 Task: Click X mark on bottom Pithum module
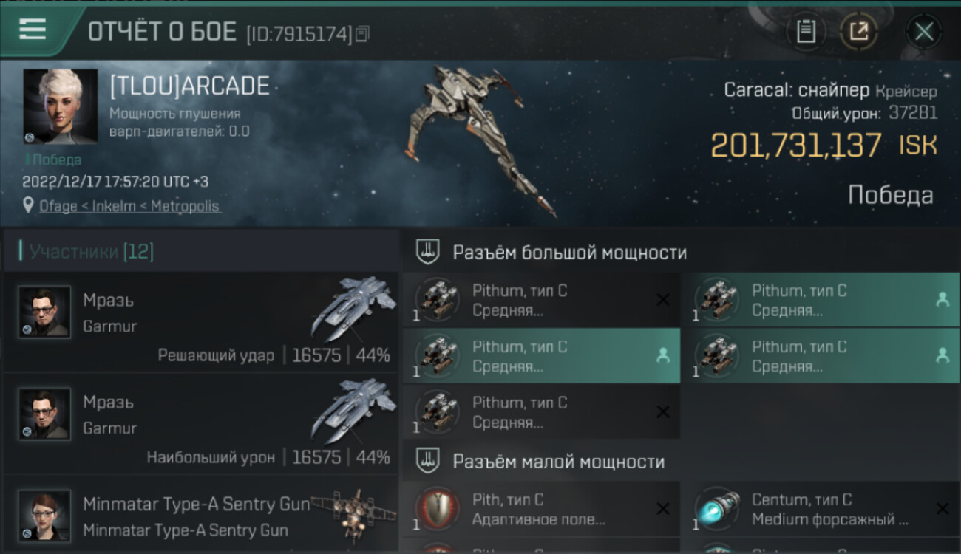(x=663, y=411)
